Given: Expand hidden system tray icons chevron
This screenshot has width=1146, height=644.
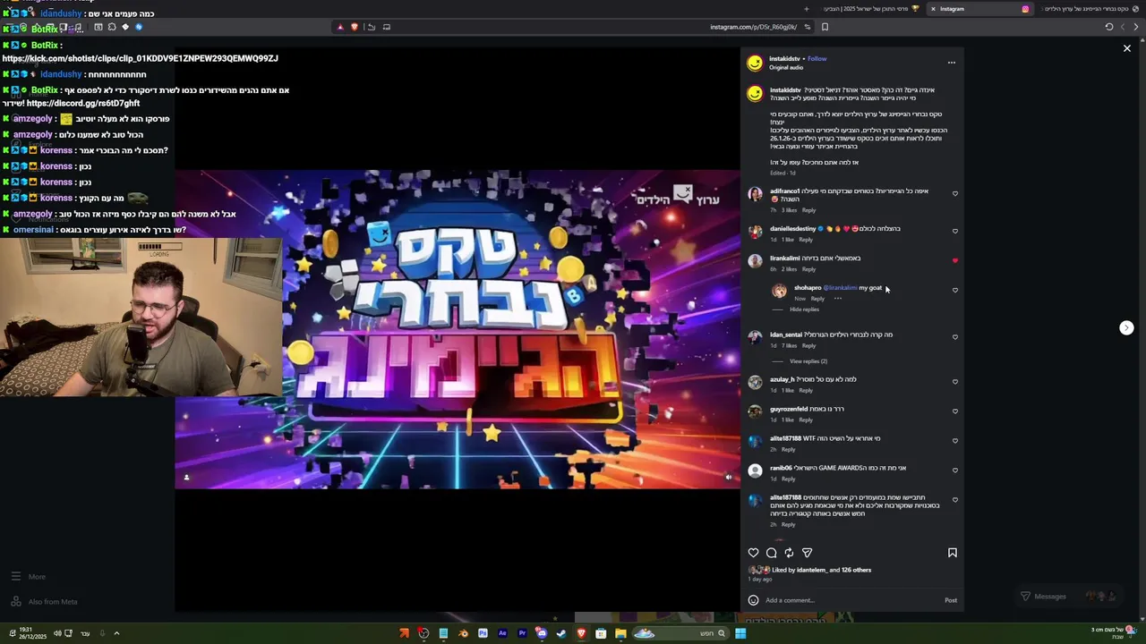Looking at the screenshot, I should tap(116, 633).
